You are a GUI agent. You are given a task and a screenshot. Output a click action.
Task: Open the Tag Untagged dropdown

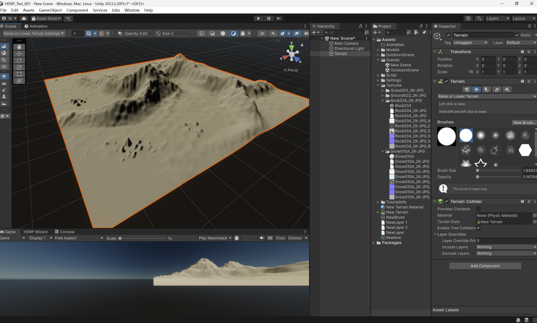tap(470, 43)
